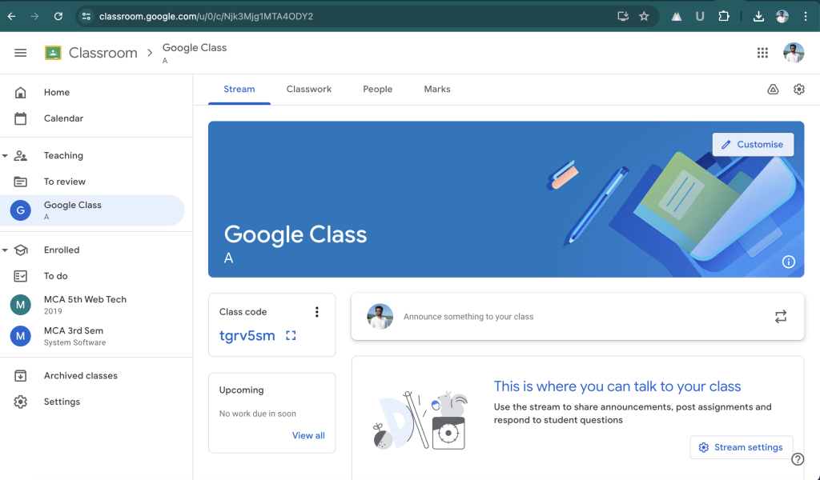Collapse the Enrolled section

point(6,250)
